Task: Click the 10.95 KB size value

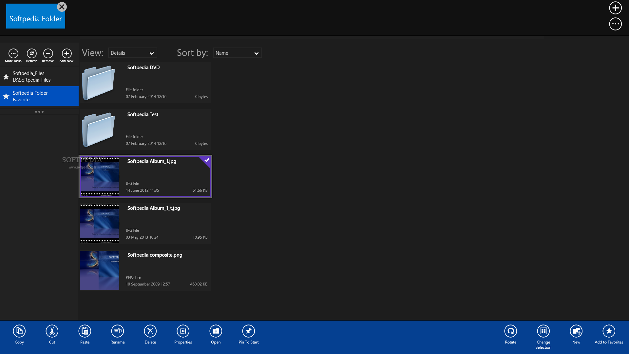Action: coord(200,237)
